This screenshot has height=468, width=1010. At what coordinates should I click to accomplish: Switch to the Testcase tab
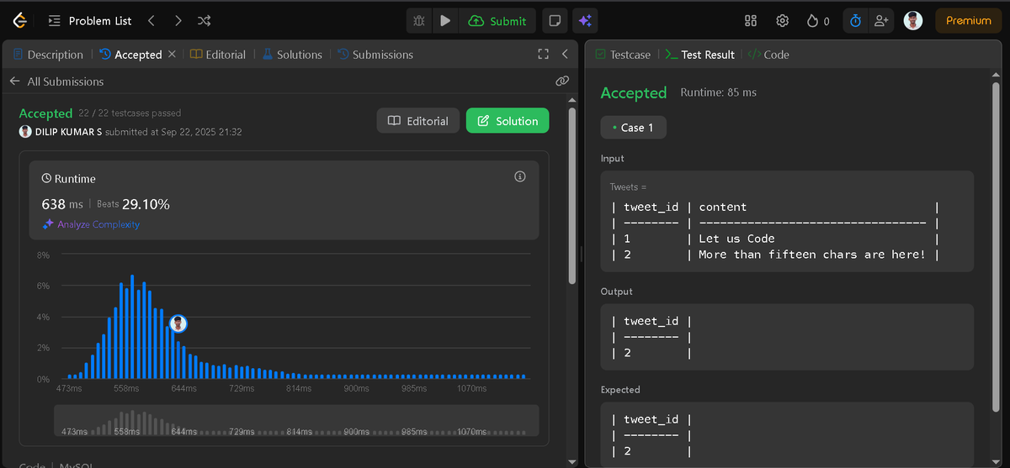[x=623, y=55]
